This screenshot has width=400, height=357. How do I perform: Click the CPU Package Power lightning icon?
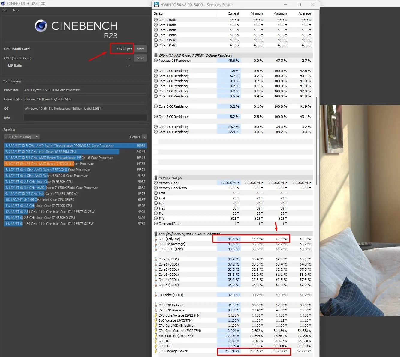coord(156,351)
